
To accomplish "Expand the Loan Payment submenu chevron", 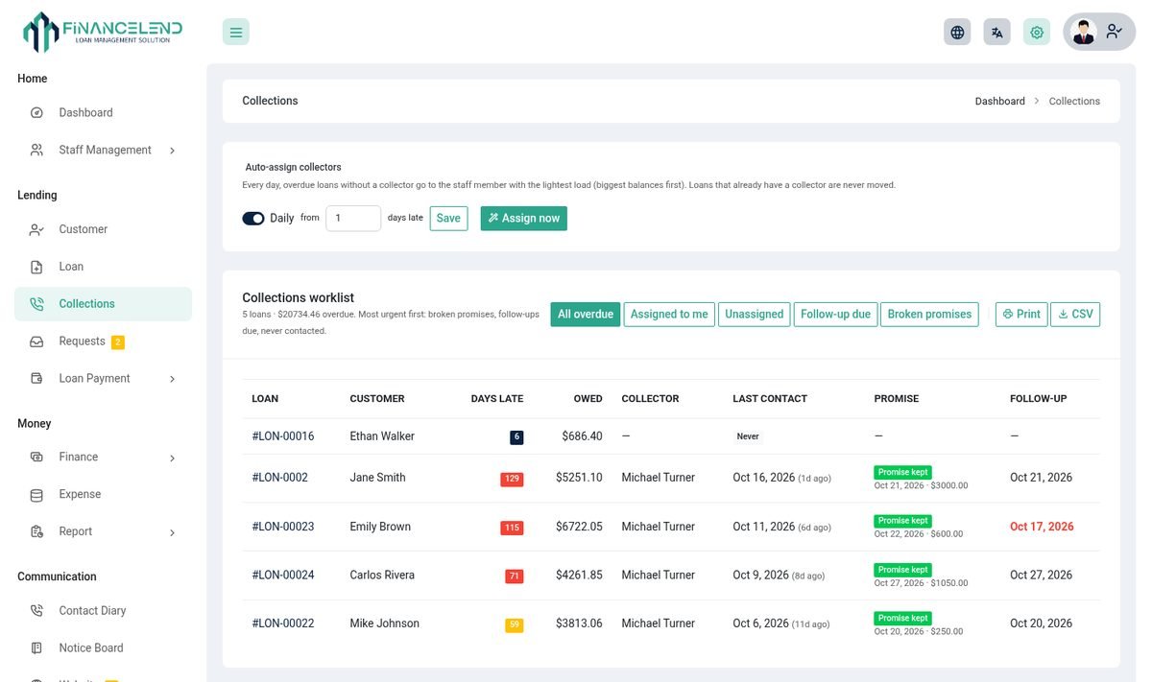I will (x=173, y=379).
